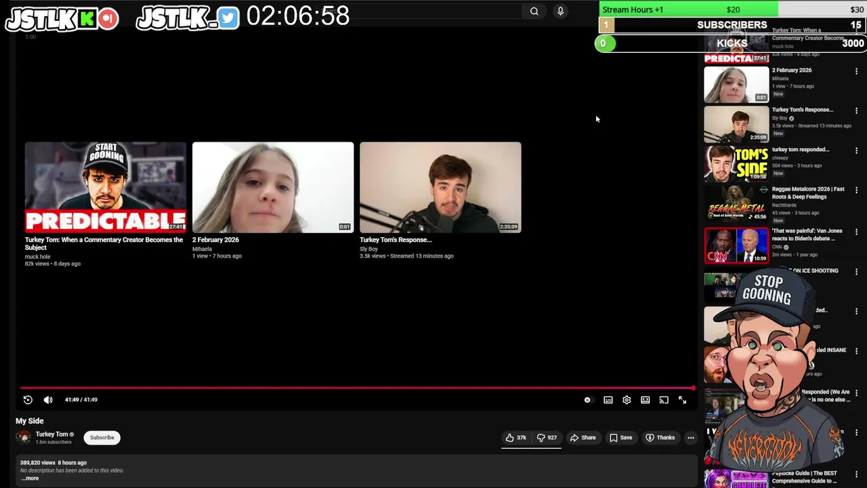Screen dimensions: 867x488
Task: Open Turkey Tom channel avatar
Action: click(24, 438)
